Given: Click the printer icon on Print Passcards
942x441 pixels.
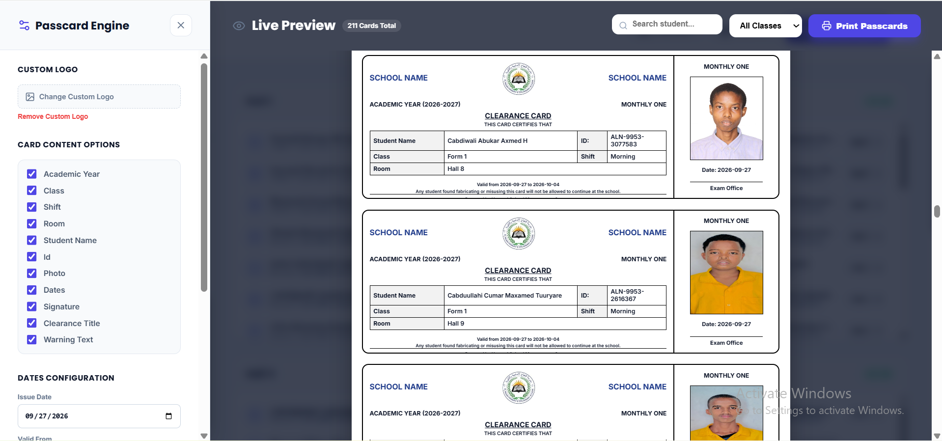Looking at the screenshot, I should (827, 26).
